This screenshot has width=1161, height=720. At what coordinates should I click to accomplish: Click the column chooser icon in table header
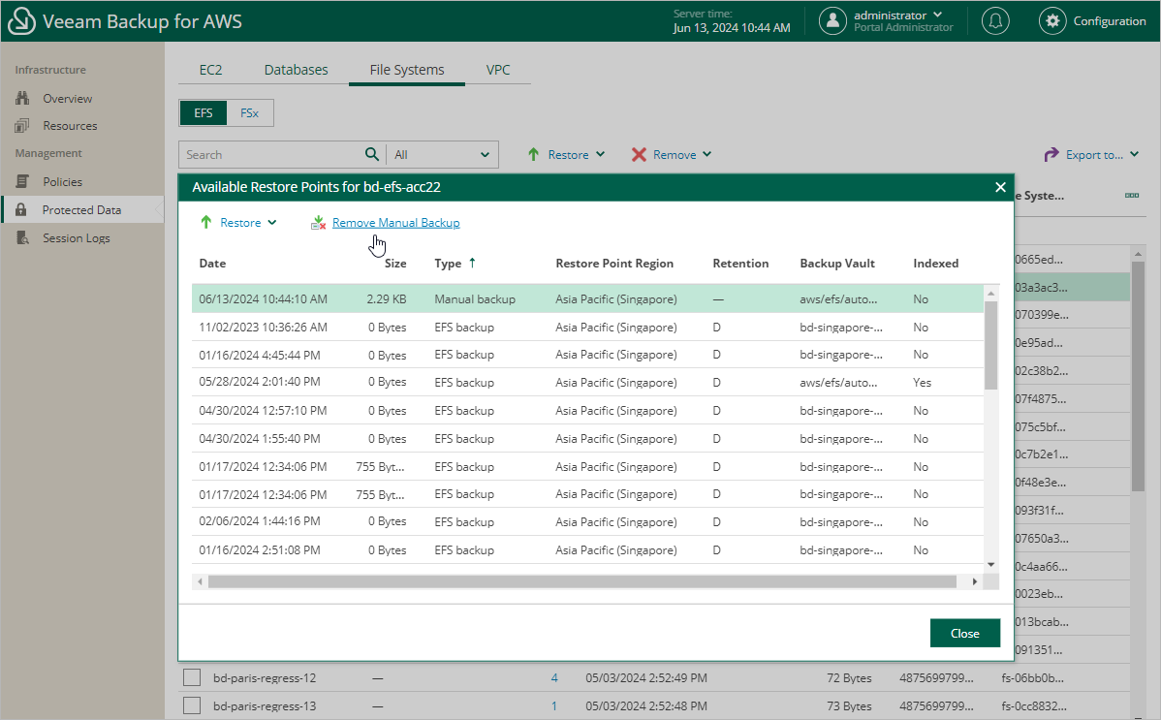tap(1131, 196)
